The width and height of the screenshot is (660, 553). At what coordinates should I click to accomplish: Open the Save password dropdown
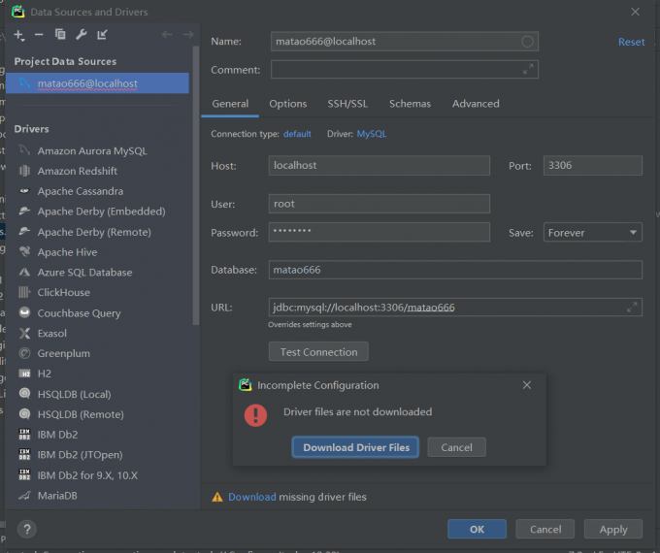[x=592, y=233]
